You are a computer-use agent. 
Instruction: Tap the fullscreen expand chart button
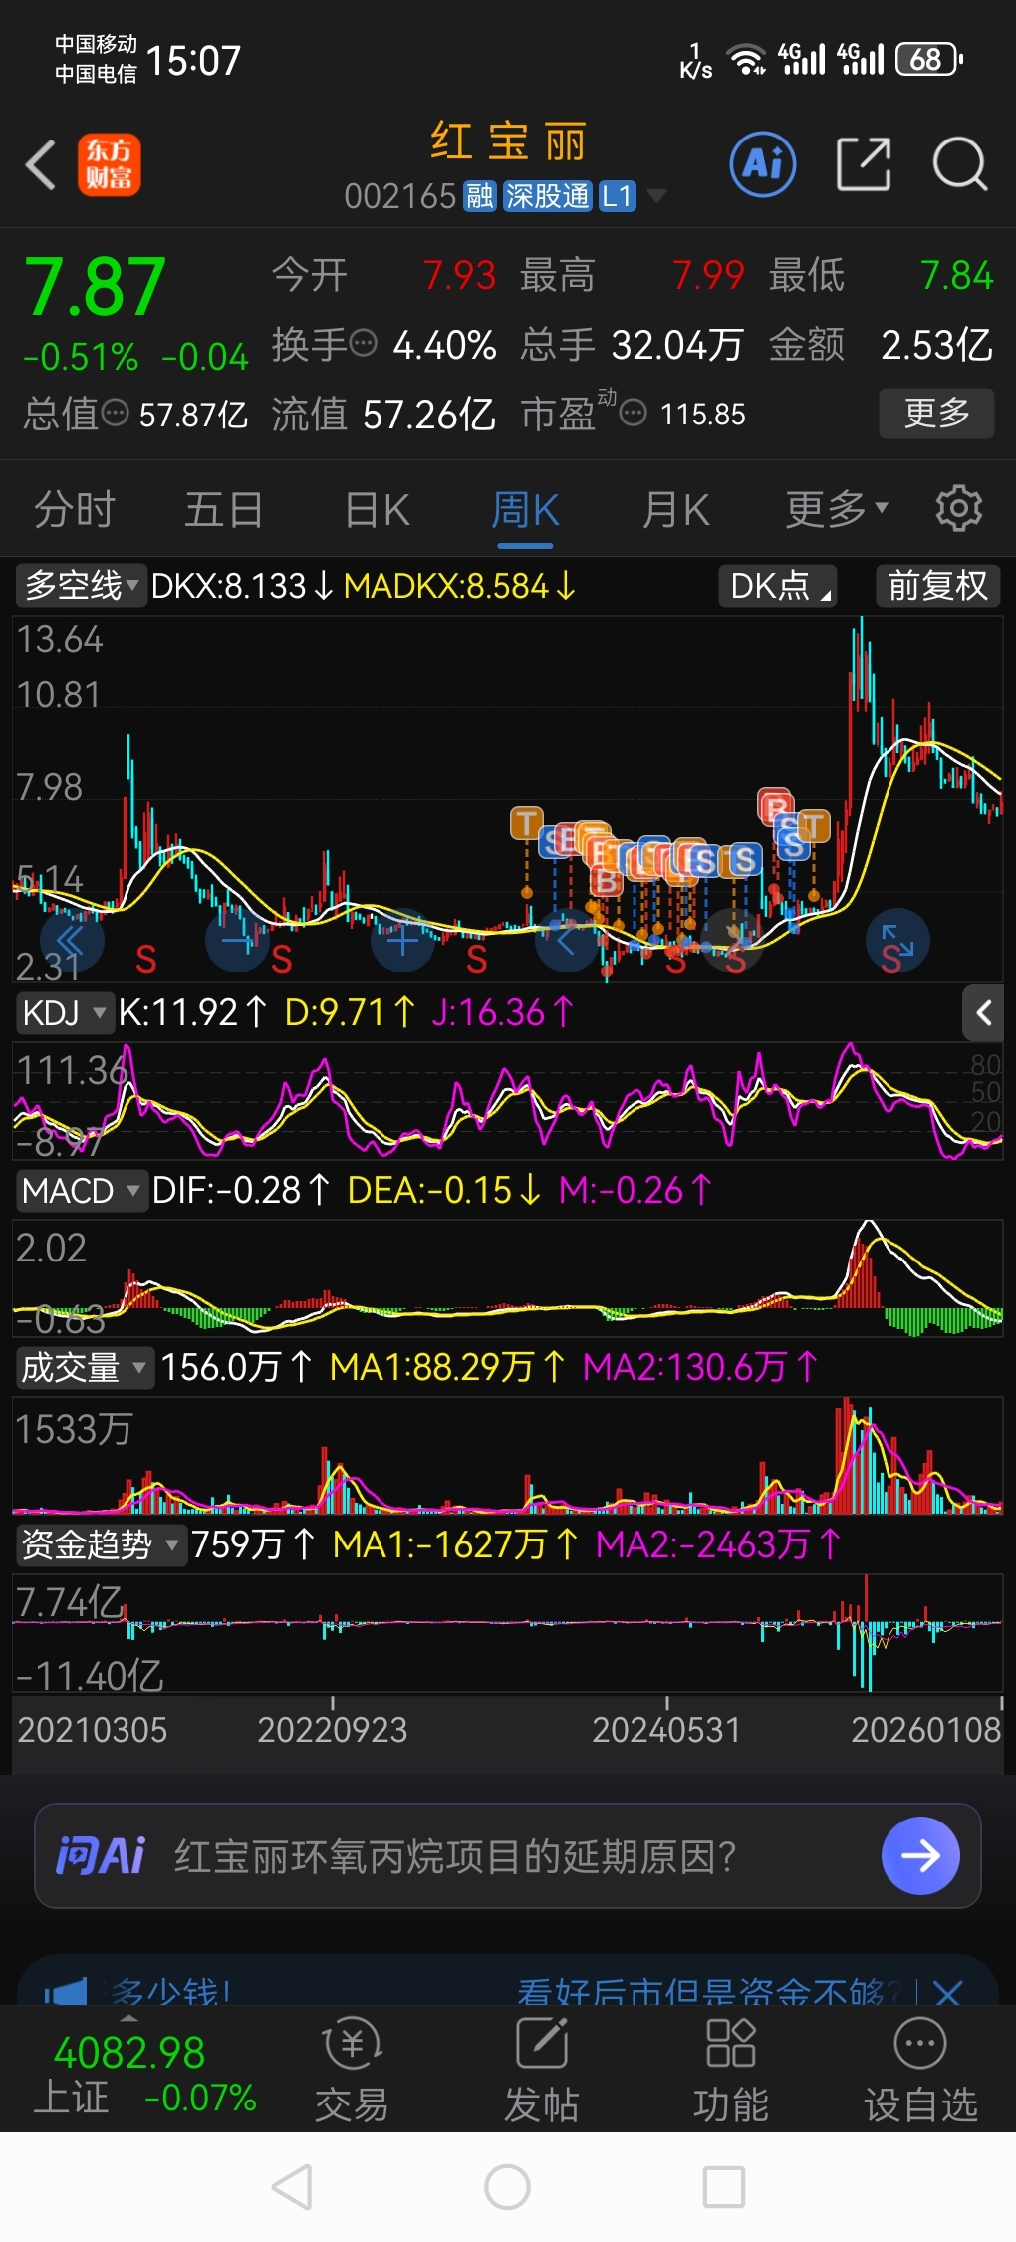pos(898,940)
